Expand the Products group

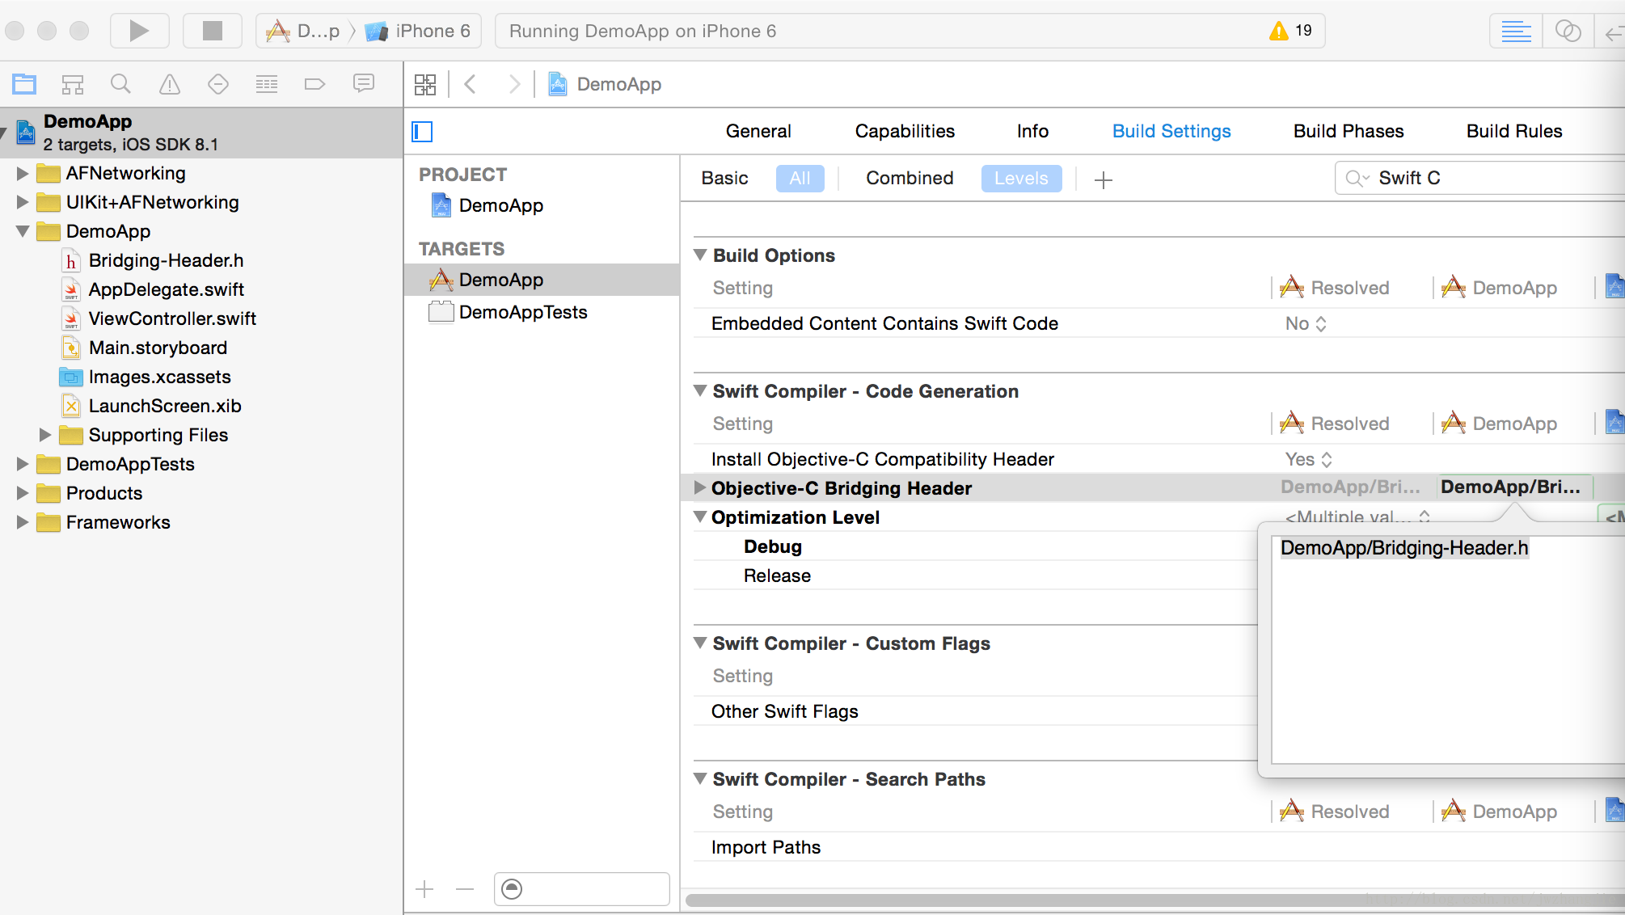23,493
